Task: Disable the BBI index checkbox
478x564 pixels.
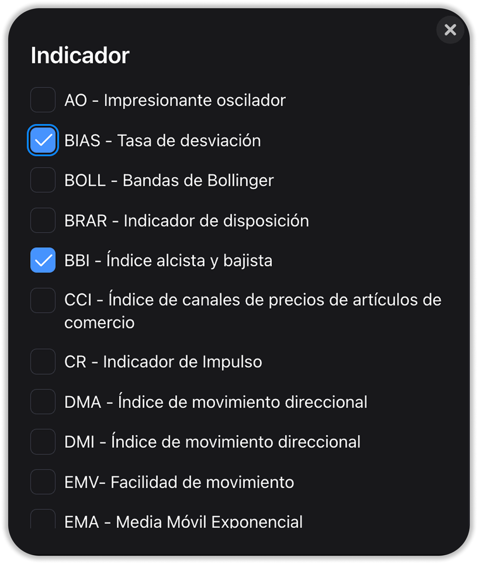Action: [43, 260]
